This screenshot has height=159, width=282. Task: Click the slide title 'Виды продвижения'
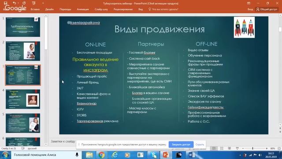click(160, 29)
